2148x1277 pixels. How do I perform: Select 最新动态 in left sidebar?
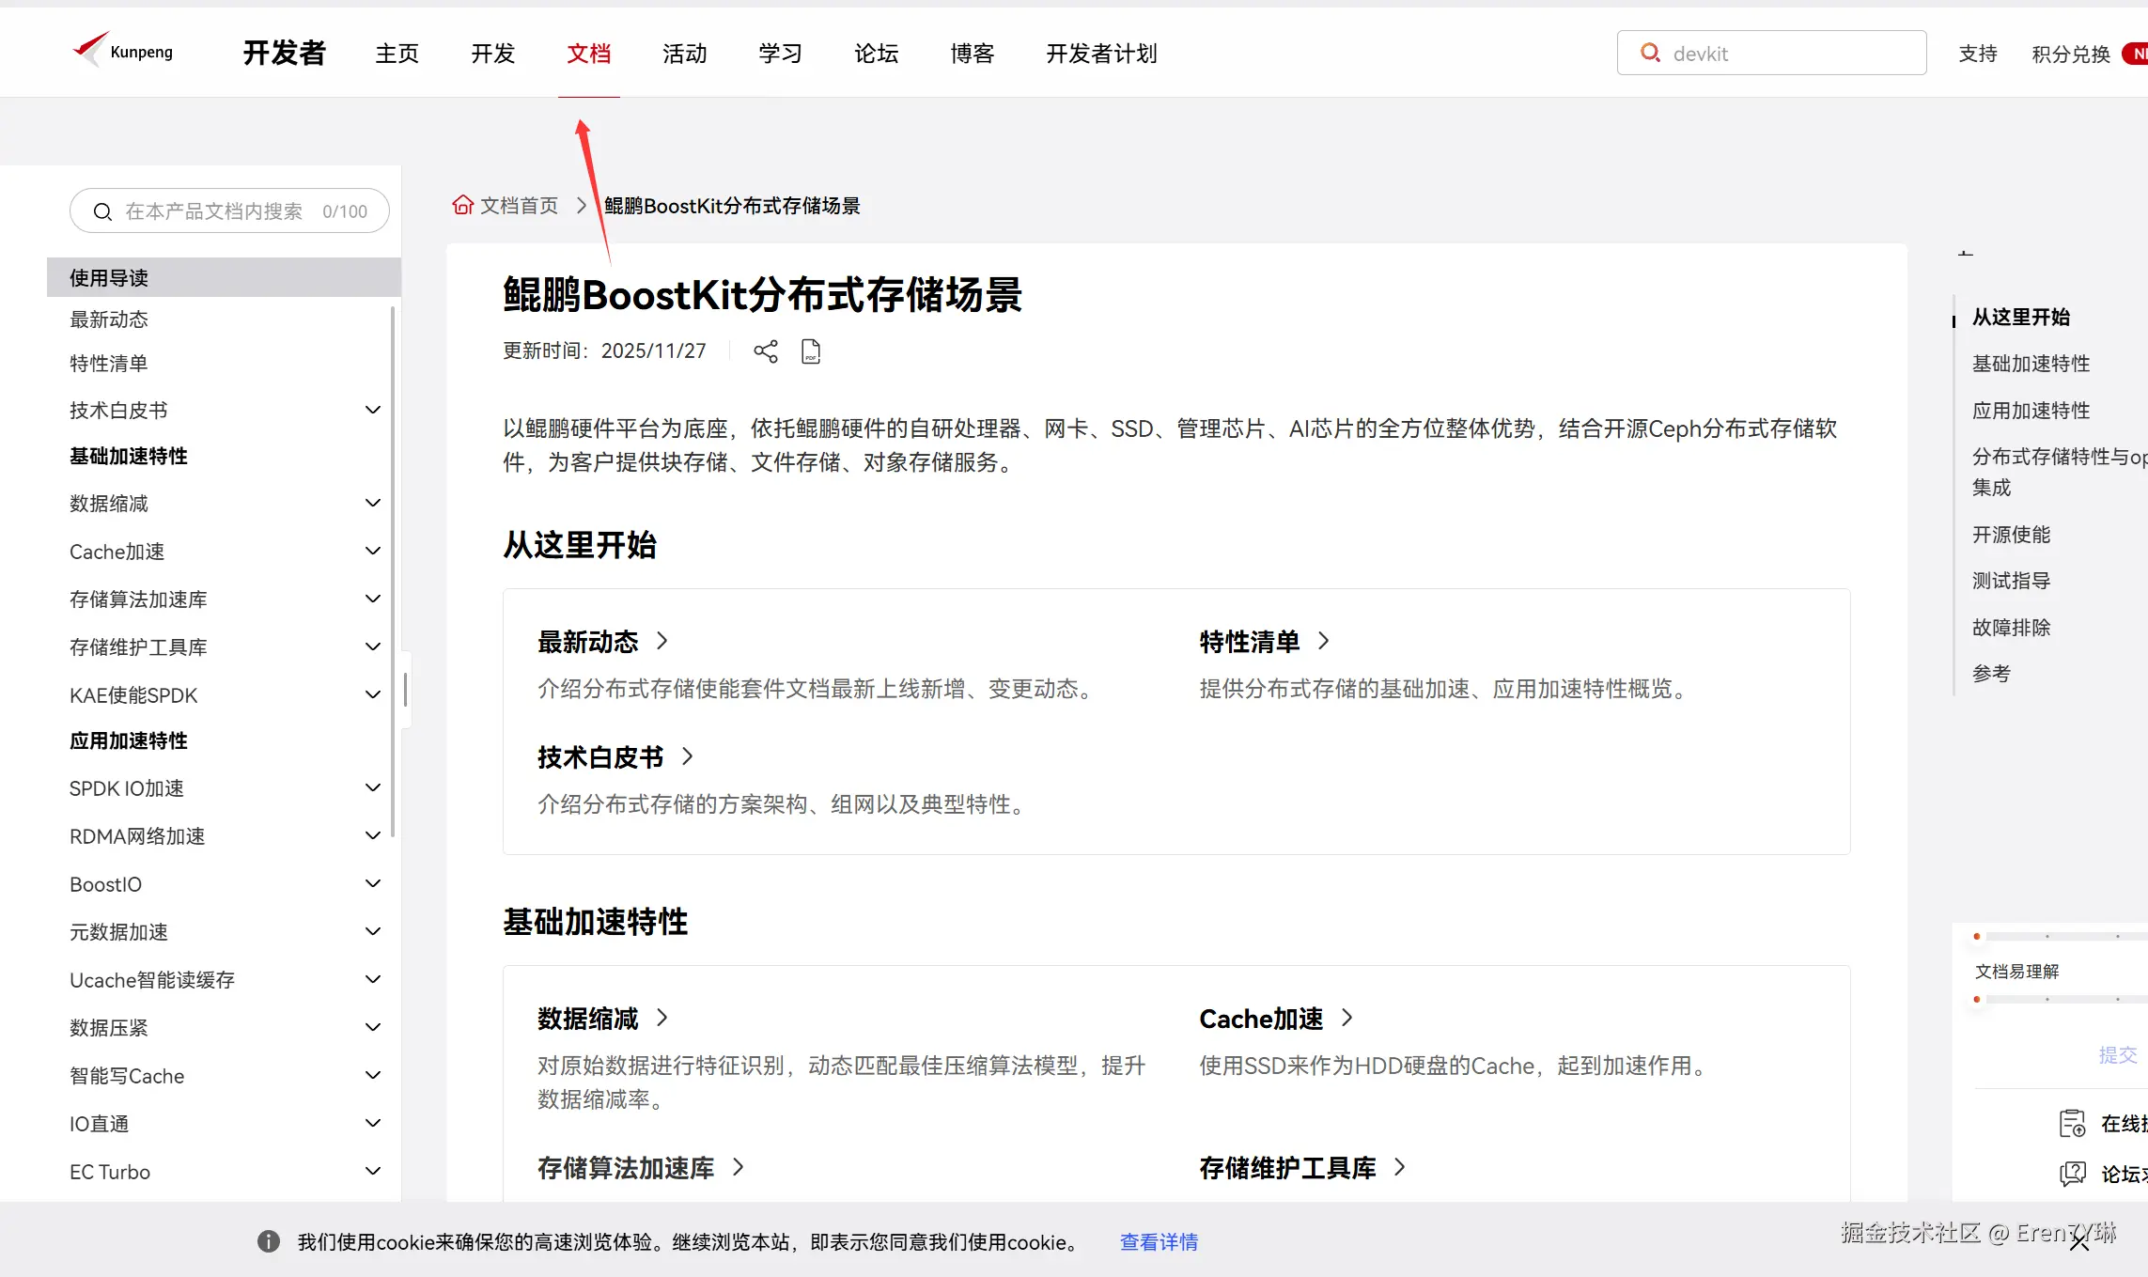pyautogui.click(x=109, y=319)
